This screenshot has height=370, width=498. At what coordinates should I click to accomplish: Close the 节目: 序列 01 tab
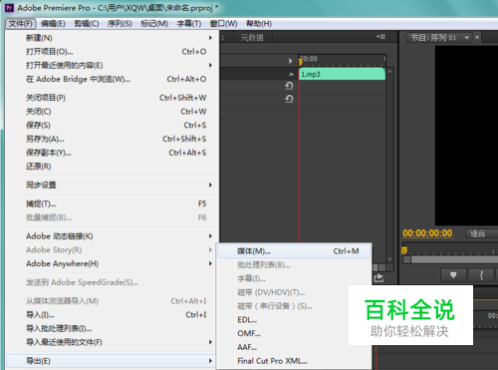click(477, 37)
